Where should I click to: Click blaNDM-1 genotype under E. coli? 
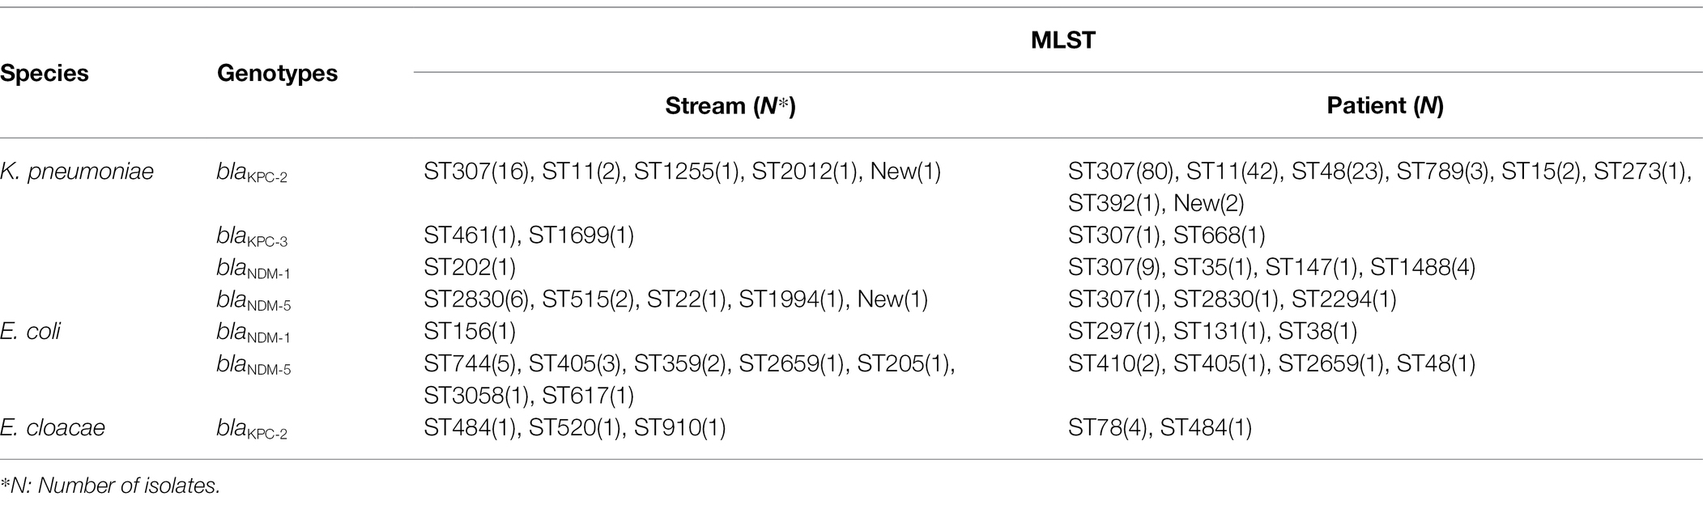253,333
